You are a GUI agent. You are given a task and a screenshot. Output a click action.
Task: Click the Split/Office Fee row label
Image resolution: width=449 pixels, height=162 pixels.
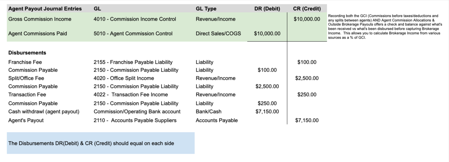(26, 78)
